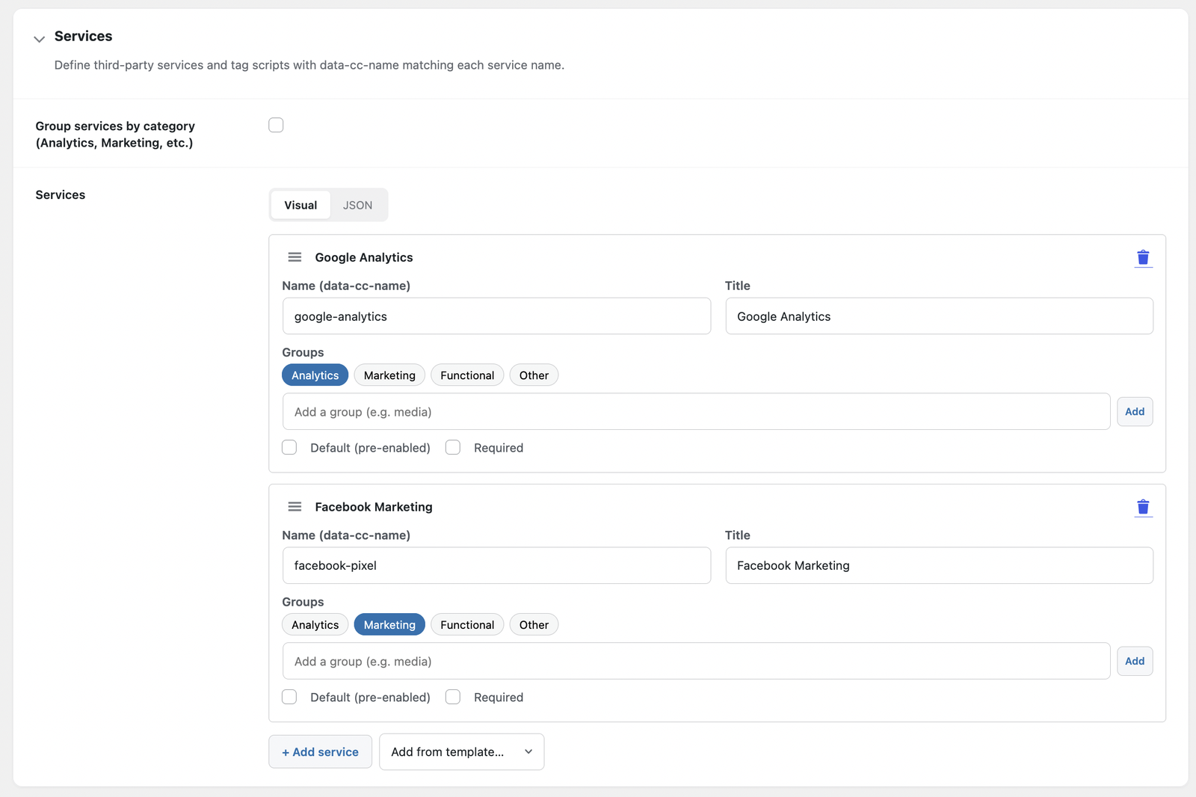This screenshot has width=1196, height=797.
Task: Grab Google Analytics drag handle icon
Action: pos(295,257)
